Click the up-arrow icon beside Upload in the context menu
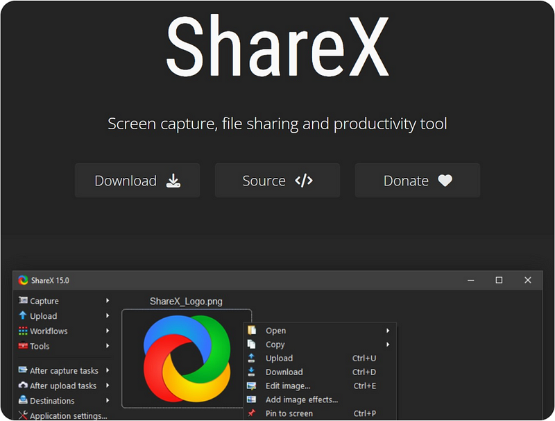The height and width of the screenshot is (421, 555). (x=251, y=358)
